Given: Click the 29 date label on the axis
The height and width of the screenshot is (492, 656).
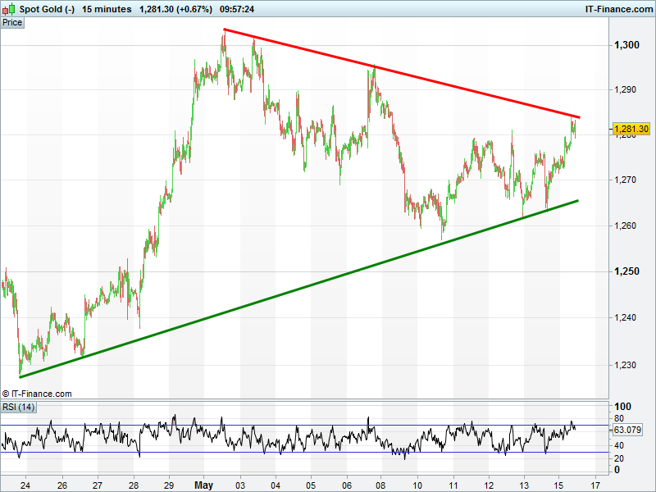Looking at the screenshot, I should 169,485.
